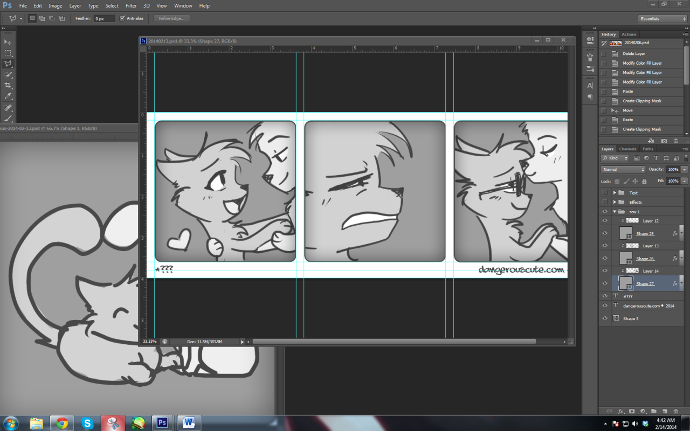Open the Select menu

[112, 5]
